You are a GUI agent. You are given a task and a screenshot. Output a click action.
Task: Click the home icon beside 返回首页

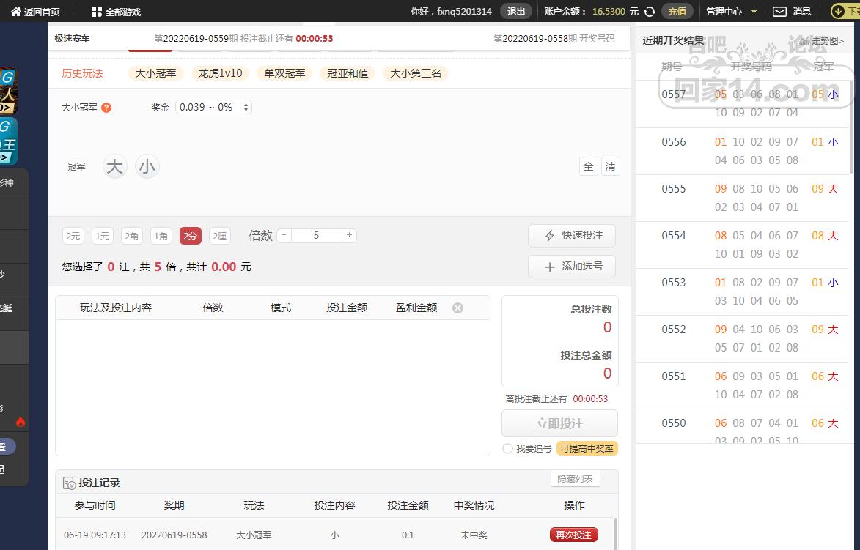(x=16, y=12)
